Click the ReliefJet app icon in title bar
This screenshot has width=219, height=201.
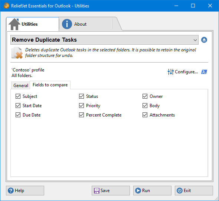click(x=6, y=6)
